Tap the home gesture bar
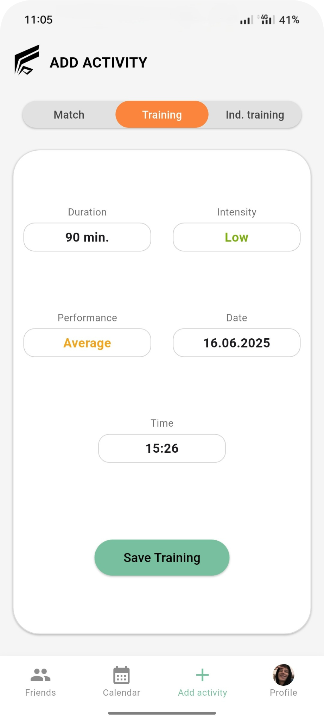 pos(162,713)
